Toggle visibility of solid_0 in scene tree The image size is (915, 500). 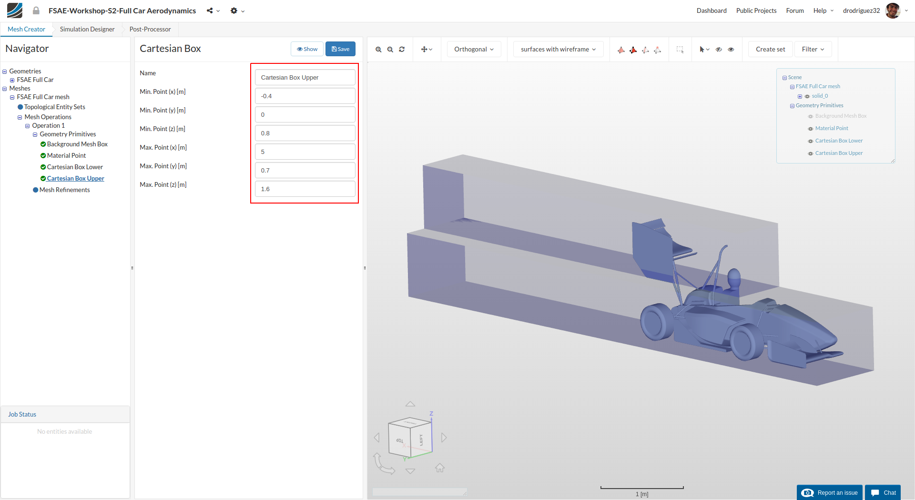click(x=807, y=96)
